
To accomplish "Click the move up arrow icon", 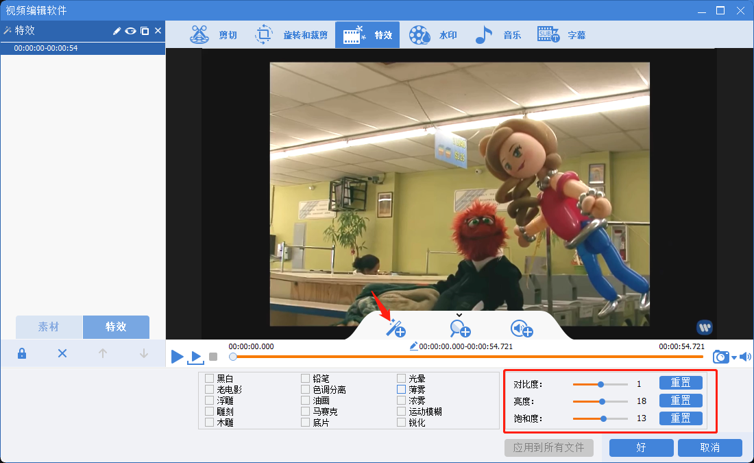I will click(102, 354).
